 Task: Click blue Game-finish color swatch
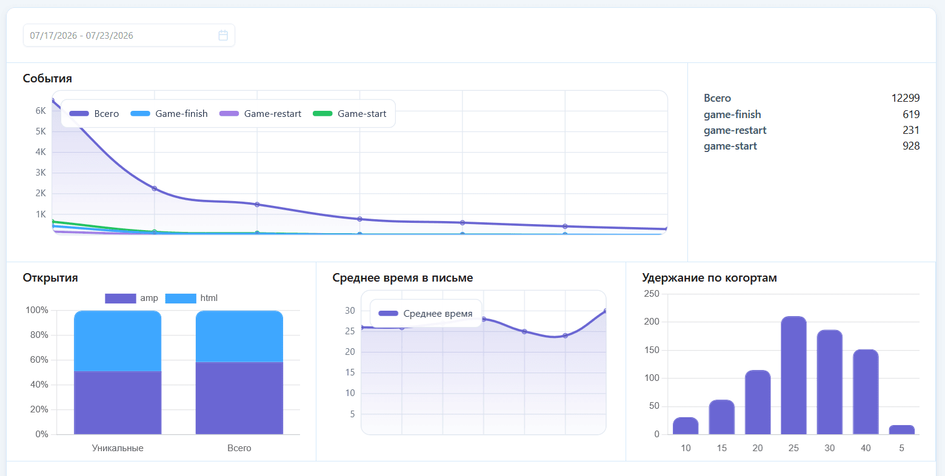(141, 114)
